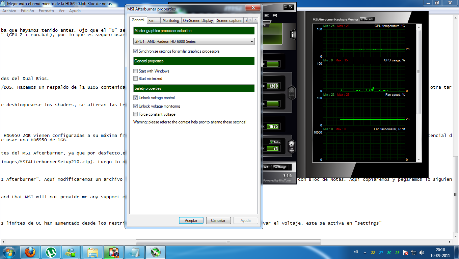This screenshot has height=259, width=459.
Task: Open the volume speaker tray icon
Action: click(x=422, y=252)
